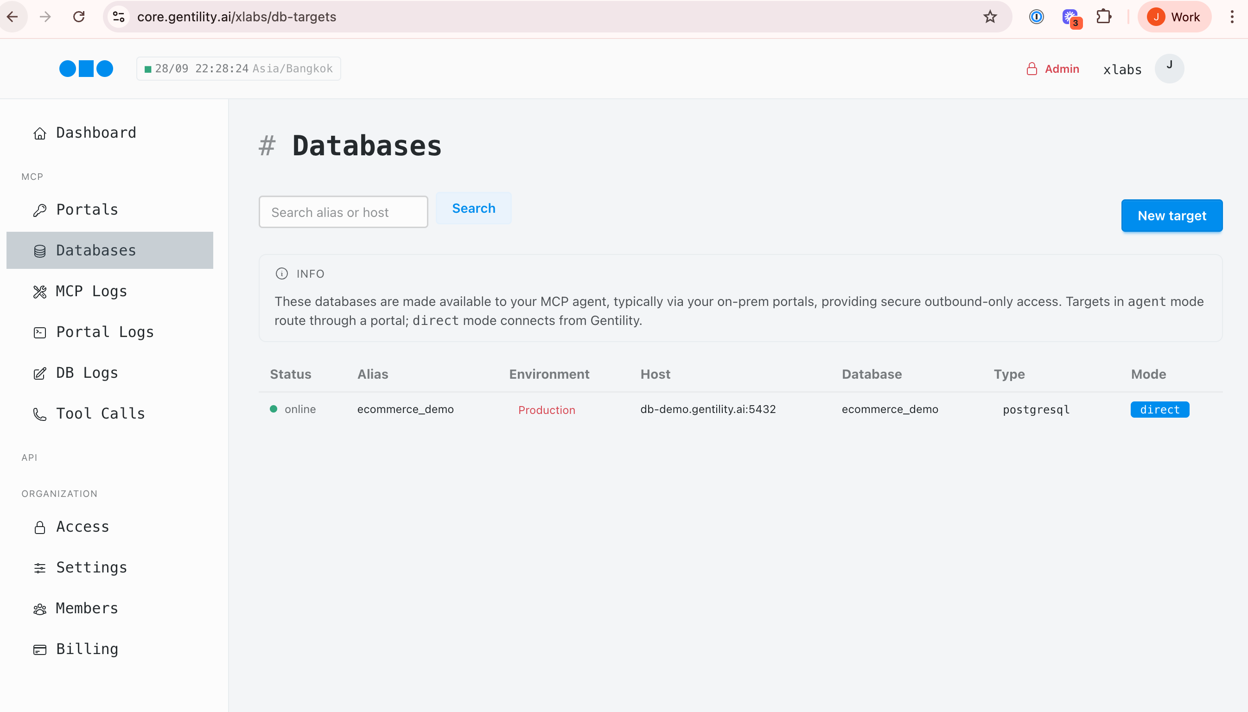Open the Work profile chooser

[1175, 16]
